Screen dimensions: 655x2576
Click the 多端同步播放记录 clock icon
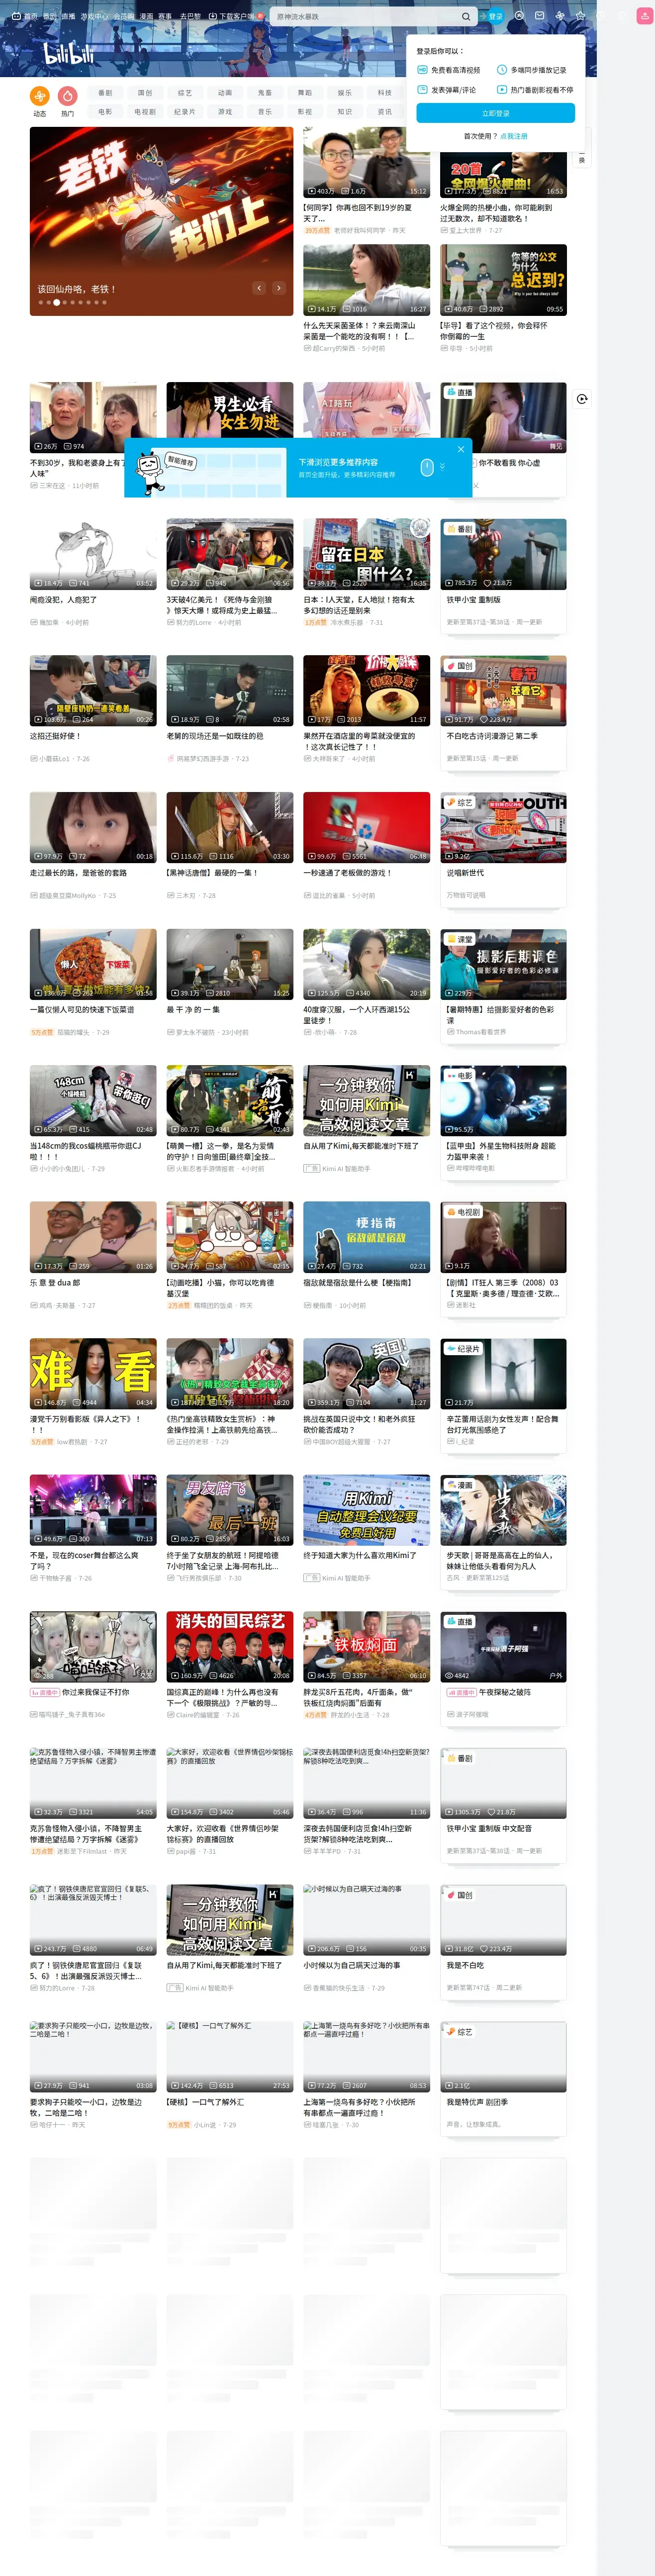(x=503, y=70)
